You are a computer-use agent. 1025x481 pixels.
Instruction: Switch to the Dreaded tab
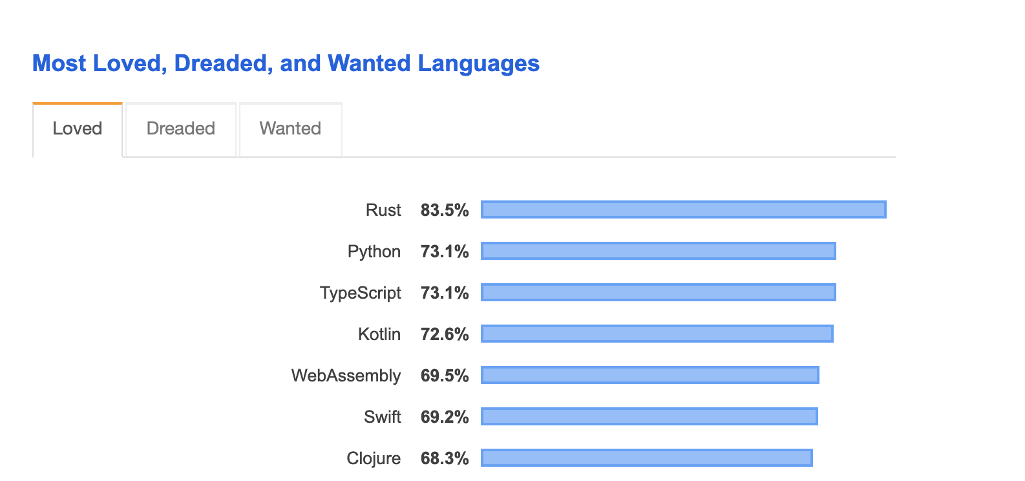click(180, 129)
